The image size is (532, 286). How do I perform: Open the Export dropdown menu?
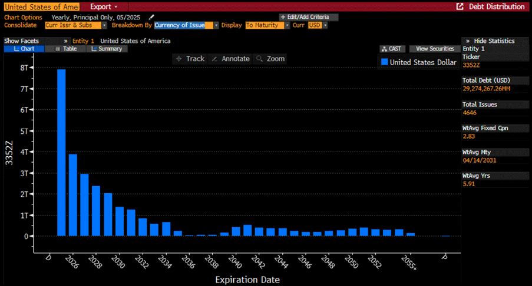pyautogui.click(x=104, y=6)
